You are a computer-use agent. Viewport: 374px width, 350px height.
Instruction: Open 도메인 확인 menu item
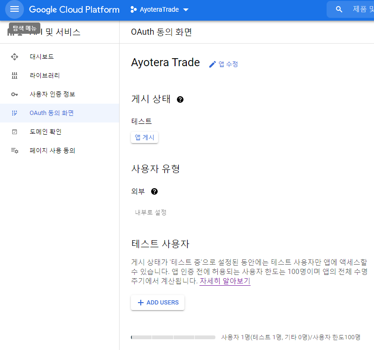pyautogui.click(x=60, y=132)
